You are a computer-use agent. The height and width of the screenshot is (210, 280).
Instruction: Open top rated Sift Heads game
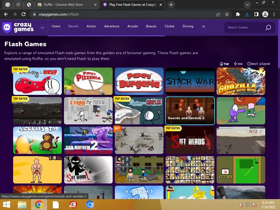[x=190, y=140]
